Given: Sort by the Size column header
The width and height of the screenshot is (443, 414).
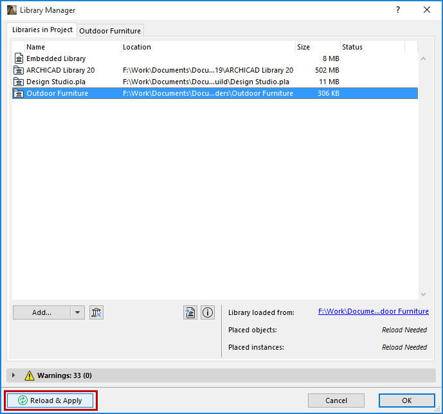Looking at the screenshot, I should click(318, 47).
